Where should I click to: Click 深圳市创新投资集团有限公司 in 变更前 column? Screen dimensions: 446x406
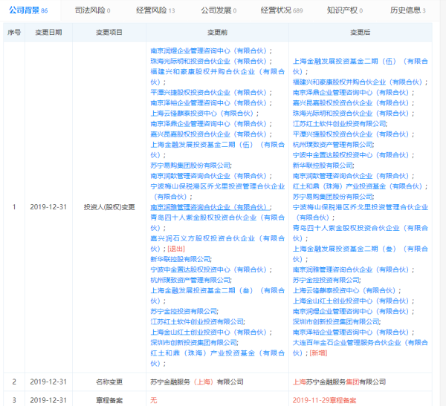(x=194, y=343)
